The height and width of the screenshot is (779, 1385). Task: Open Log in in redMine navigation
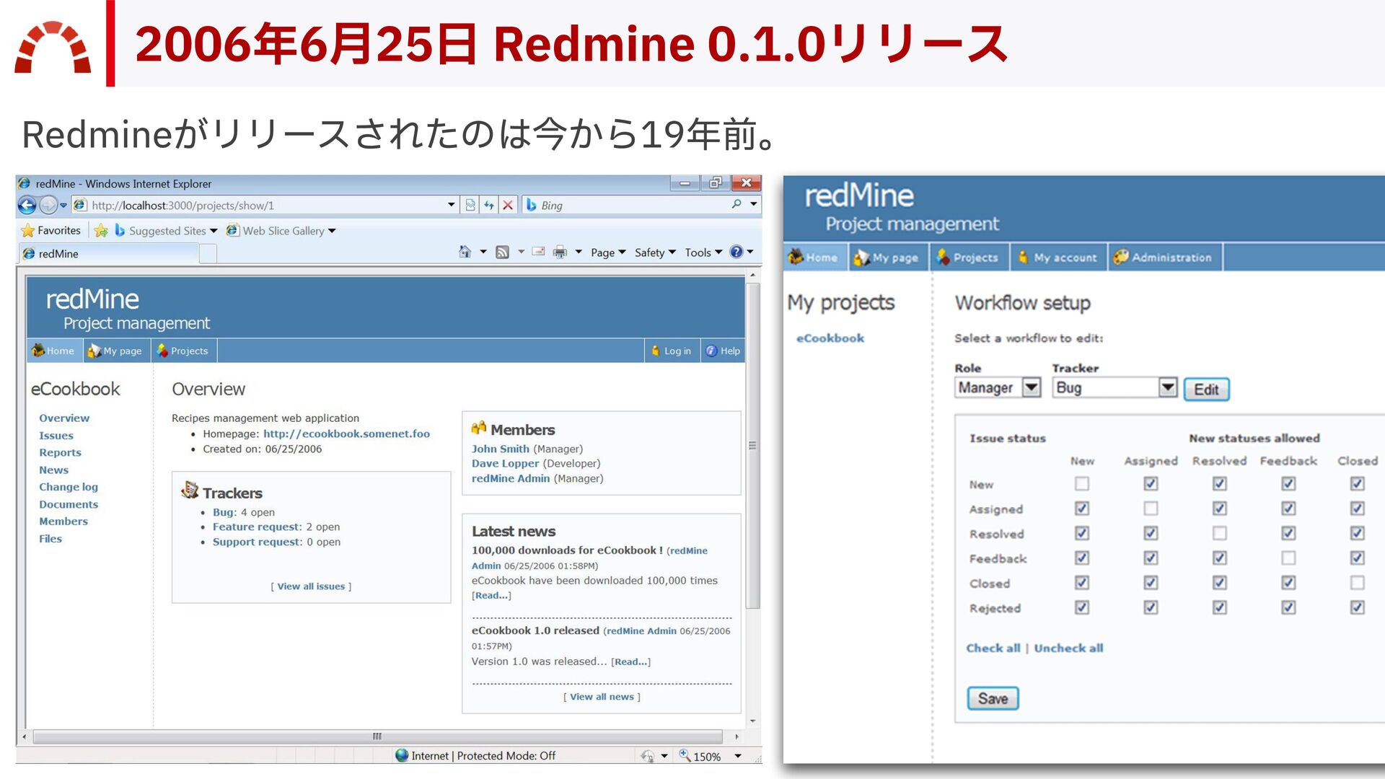pyautogui.click(x=671, y=351)
